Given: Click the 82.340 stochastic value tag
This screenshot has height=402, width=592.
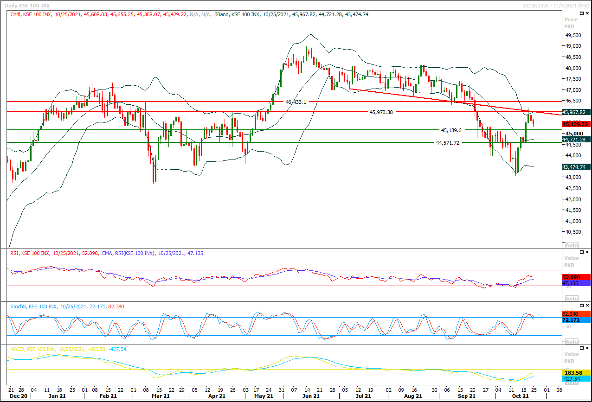Looking at the screenshot, I should pyautogui.click(x=576, y=314).
